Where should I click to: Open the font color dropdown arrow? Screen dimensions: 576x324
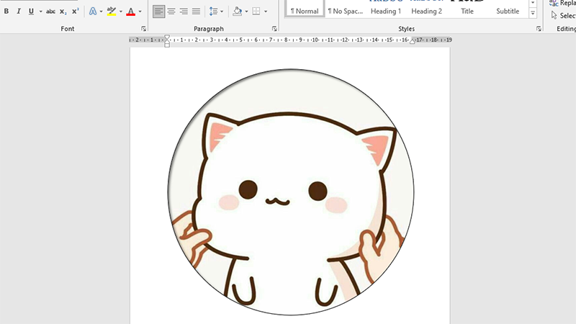[140, 12]
